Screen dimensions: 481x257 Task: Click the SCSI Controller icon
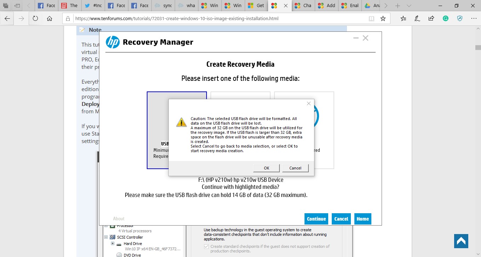pyautogui.click(x=112, y=237)
